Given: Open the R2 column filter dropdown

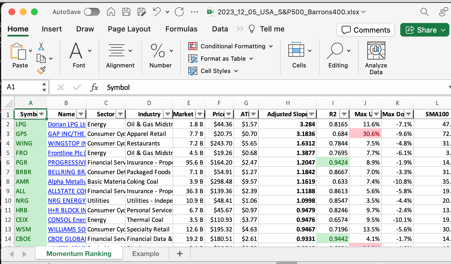Looking at the screenshot, I should [344, 114].
